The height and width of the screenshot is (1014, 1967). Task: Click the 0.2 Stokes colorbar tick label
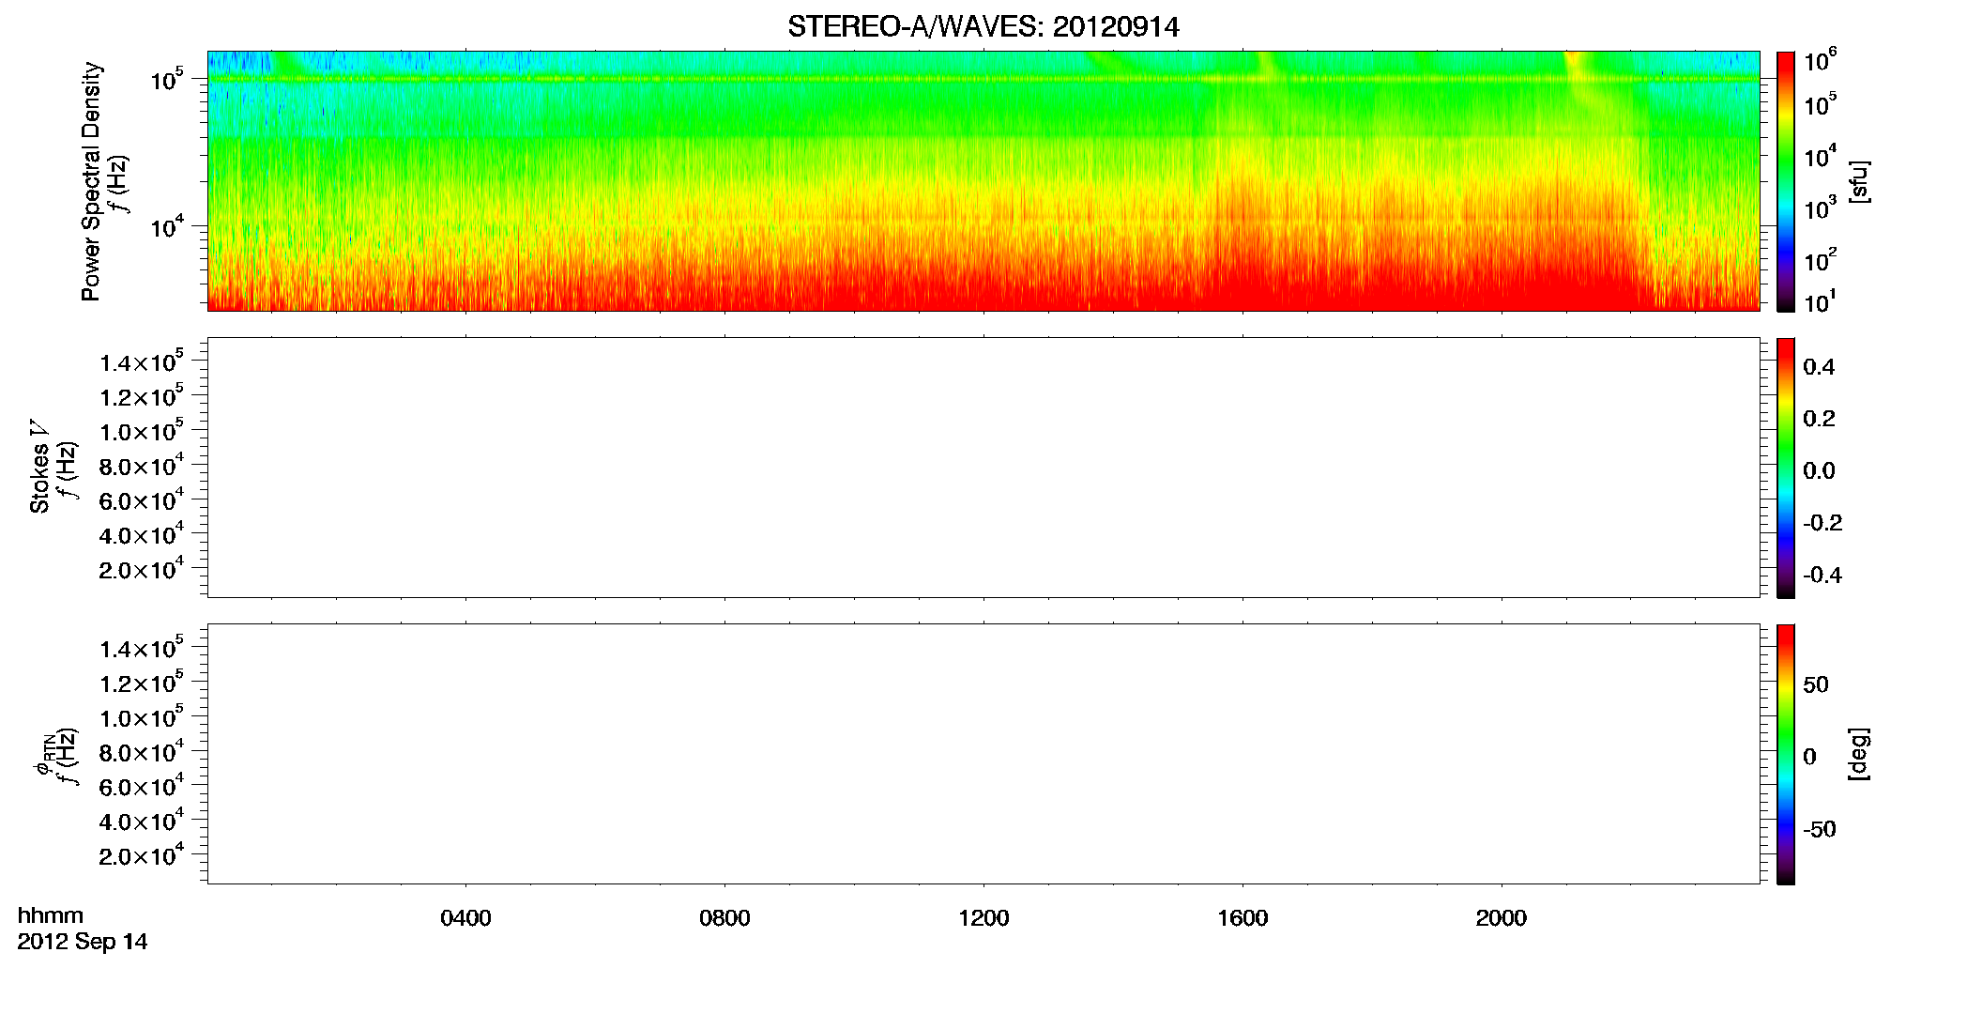1819,419
